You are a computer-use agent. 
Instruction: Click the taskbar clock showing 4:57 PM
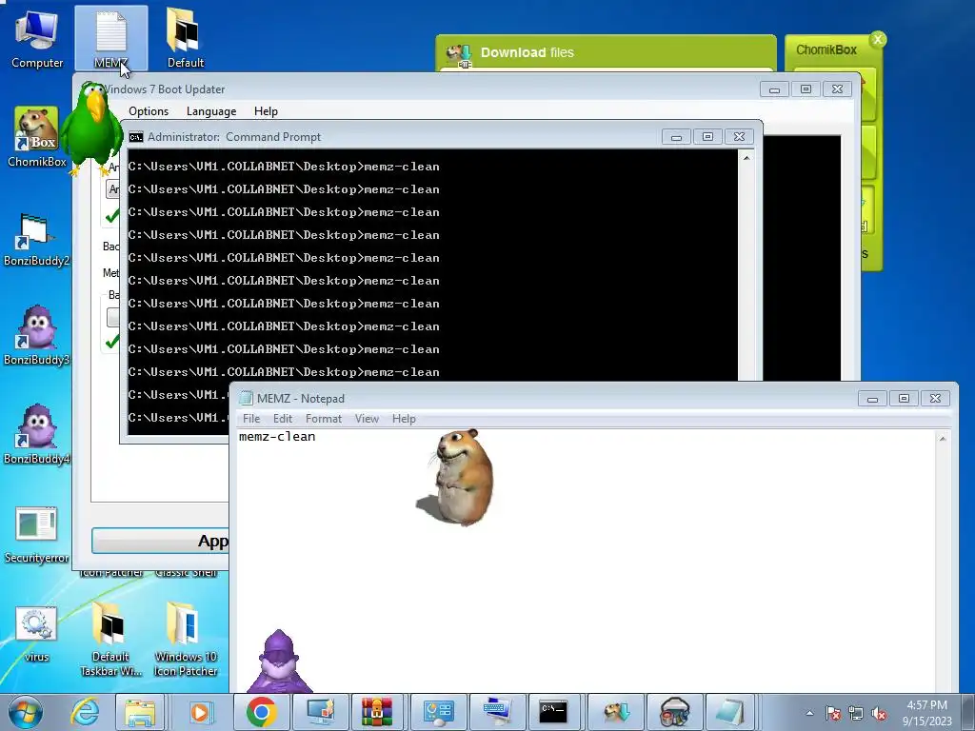(927, 712)
